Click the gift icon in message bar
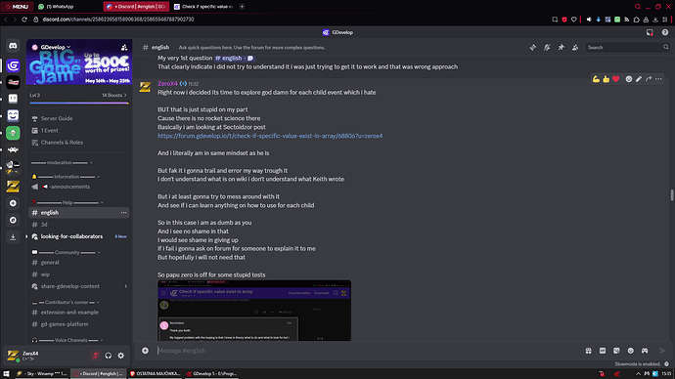Viewport: 675px width, 379px height. point(589,351)
